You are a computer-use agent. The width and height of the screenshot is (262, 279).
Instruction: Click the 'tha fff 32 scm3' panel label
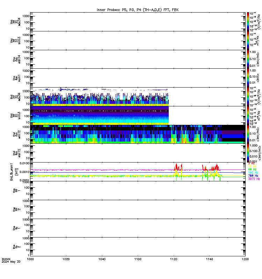(15, 40)
